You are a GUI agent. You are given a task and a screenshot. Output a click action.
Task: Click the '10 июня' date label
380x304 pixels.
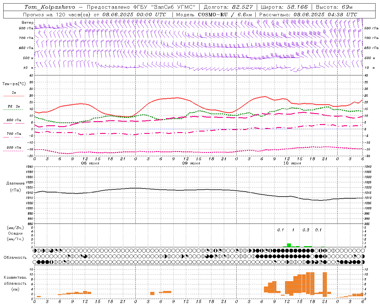pos(292,163)
